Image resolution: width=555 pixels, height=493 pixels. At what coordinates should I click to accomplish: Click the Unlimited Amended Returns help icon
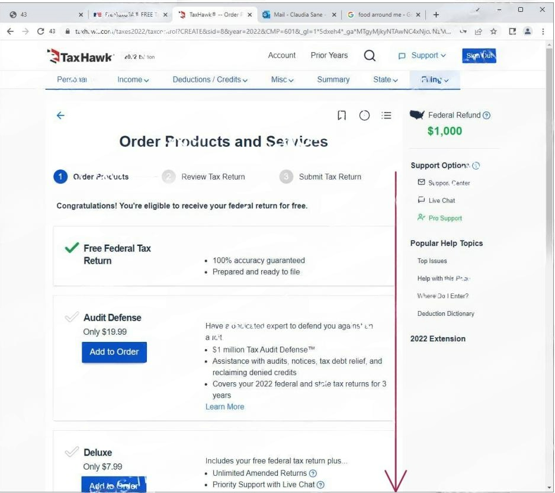(313, 473)
